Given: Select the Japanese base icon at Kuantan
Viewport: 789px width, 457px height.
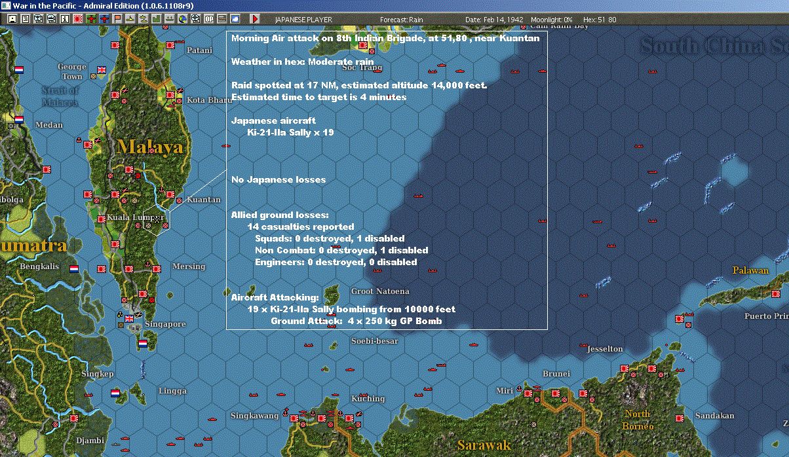Looking at the screenshot, I should pos(170,194).
